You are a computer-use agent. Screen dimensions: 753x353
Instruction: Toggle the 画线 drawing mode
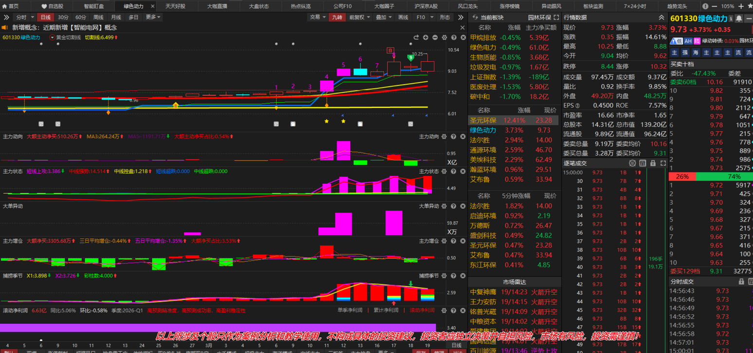click(x=403, y=17)
